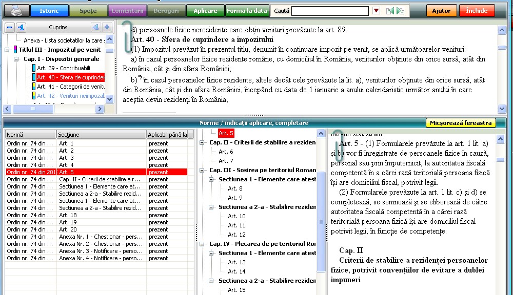The width and height of the screenshot is (513, 295).
Task: Select the Art. 1 row in norms table
Action: tap(96, 143)
